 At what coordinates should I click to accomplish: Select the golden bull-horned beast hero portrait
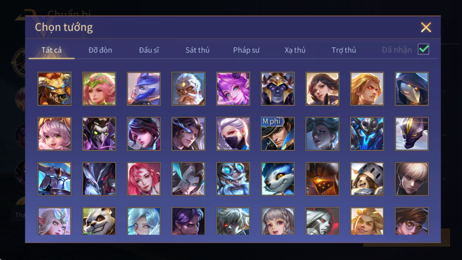coord(54,89)
